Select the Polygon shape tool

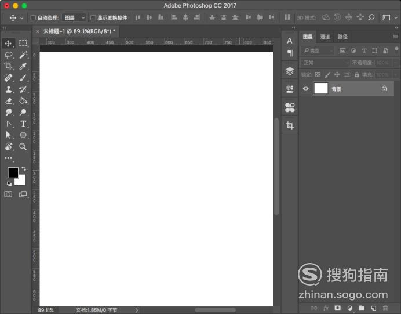point(23,135)
